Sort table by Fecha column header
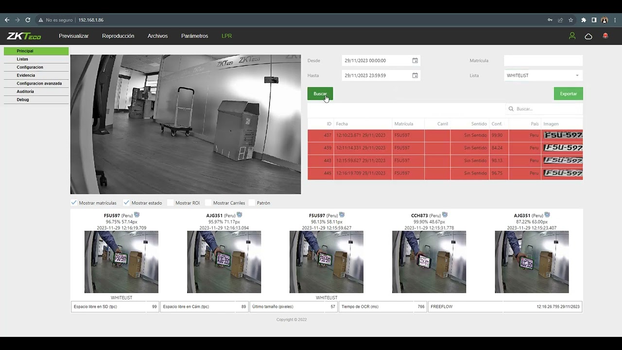 [342, 124]
